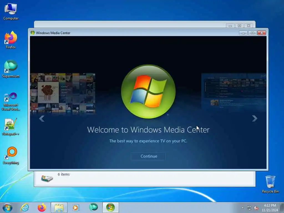Select the Firefox desktop shortcut
The image size is (284, 213).
point(11,40)
